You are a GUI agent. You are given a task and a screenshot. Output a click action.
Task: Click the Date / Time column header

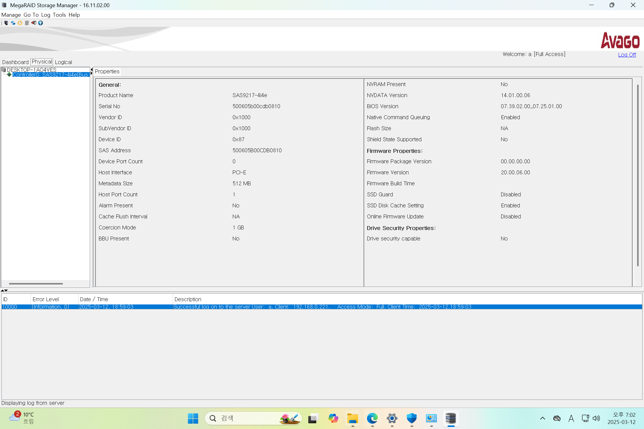[x=125, y=299]
